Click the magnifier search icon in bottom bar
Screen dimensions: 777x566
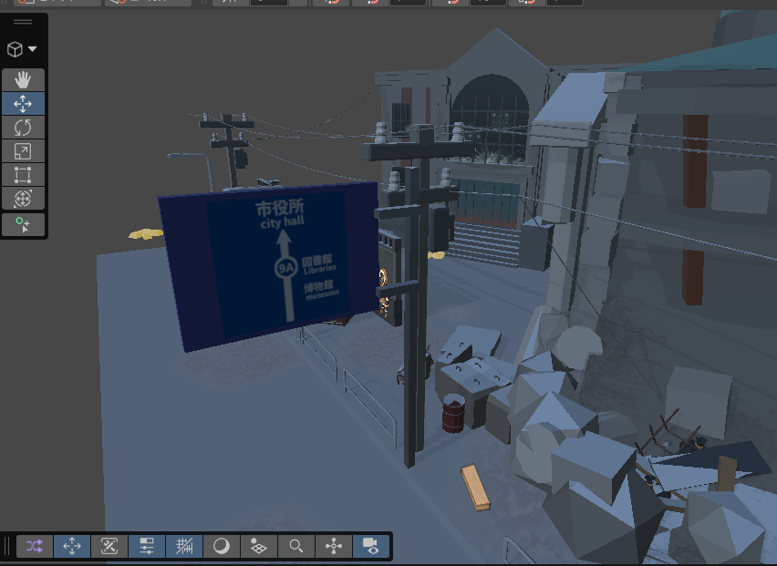click(296, 547)
